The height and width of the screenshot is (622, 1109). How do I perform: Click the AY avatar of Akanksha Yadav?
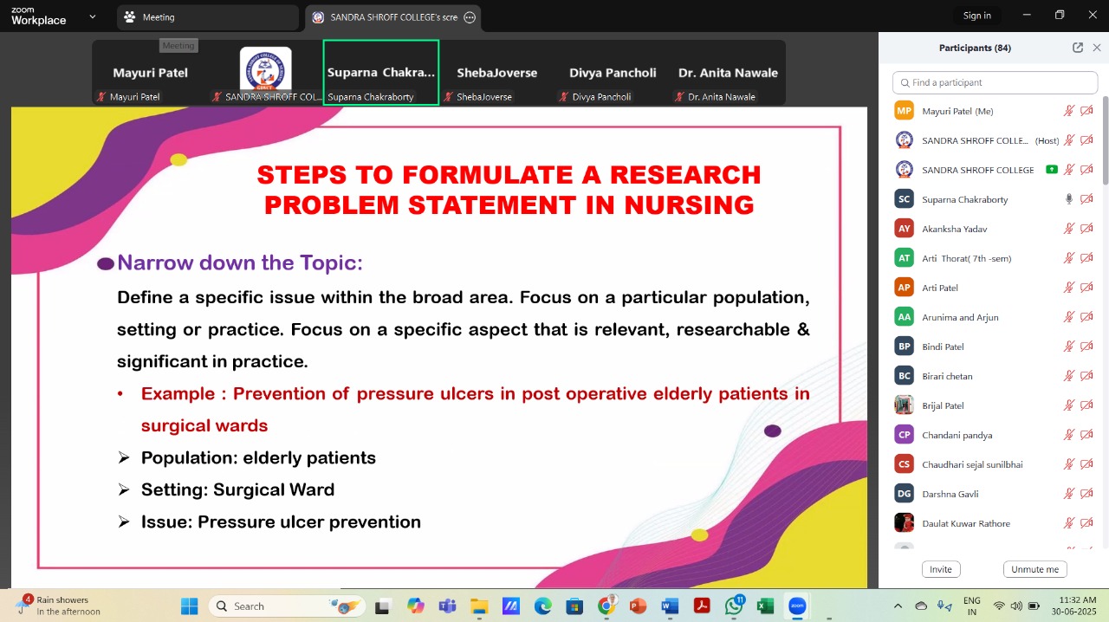904,229
